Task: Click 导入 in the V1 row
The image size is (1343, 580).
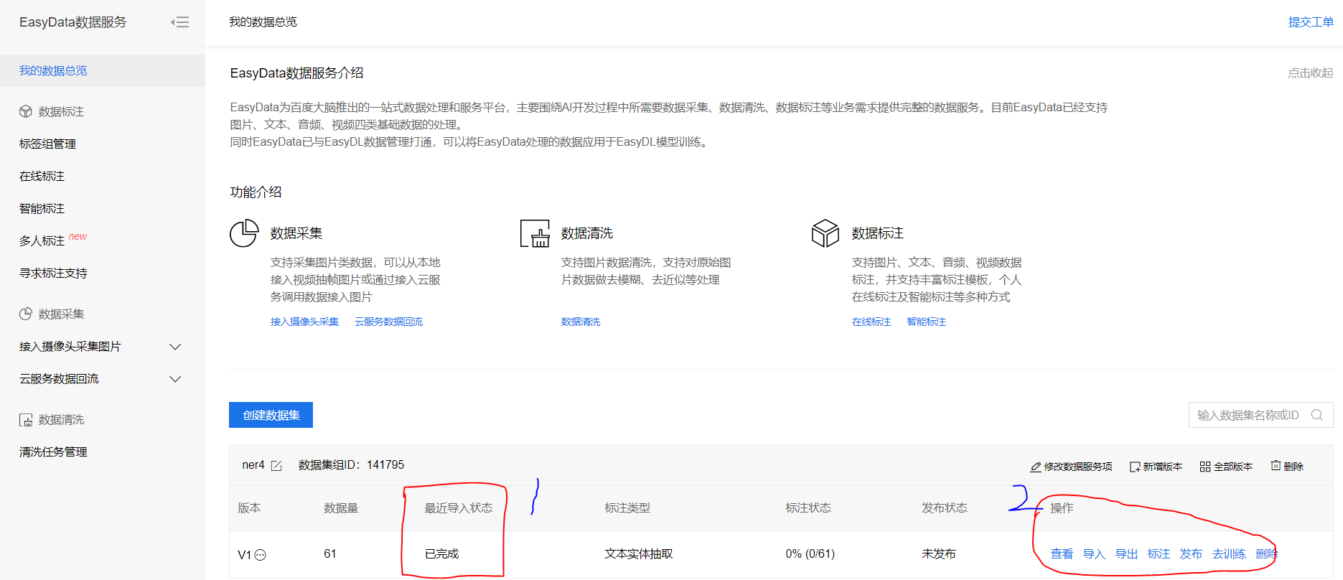Action: [x=1094, y=554]
